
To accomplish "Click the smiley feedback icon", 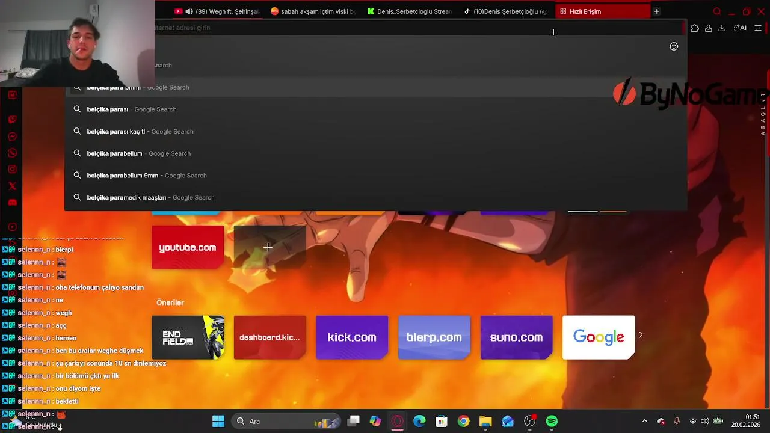I will click(674, 46).
